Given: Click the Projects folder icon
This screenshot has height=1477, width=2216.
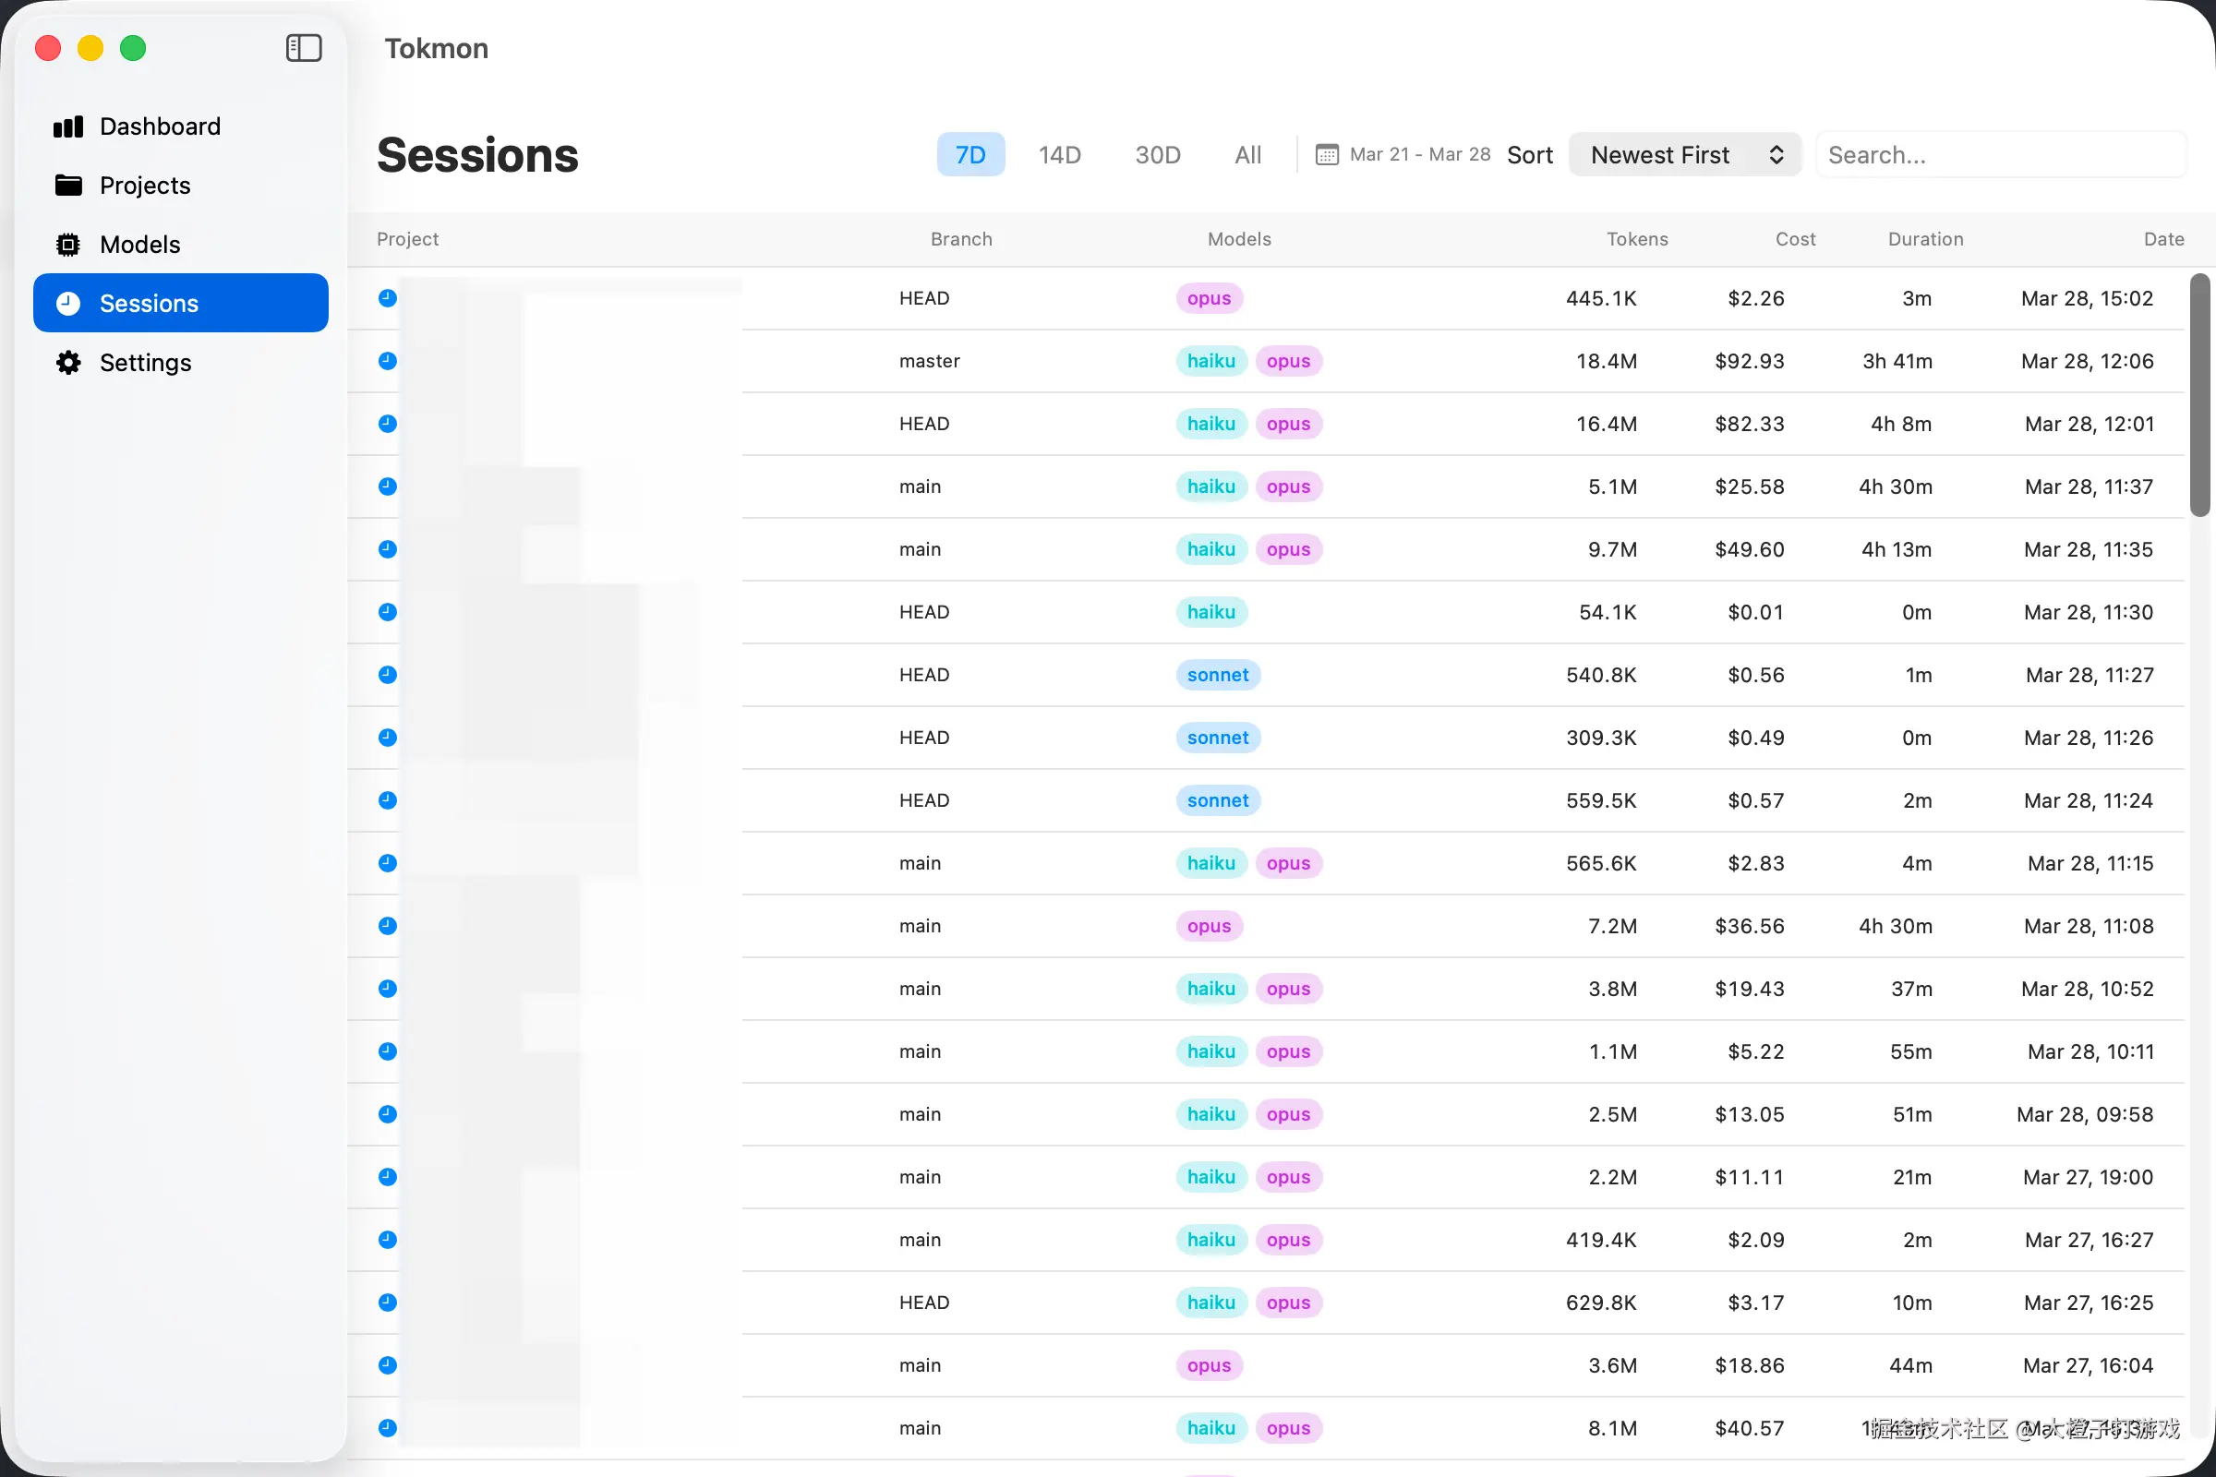Looking at the screenshot, I should pos(67,186).
